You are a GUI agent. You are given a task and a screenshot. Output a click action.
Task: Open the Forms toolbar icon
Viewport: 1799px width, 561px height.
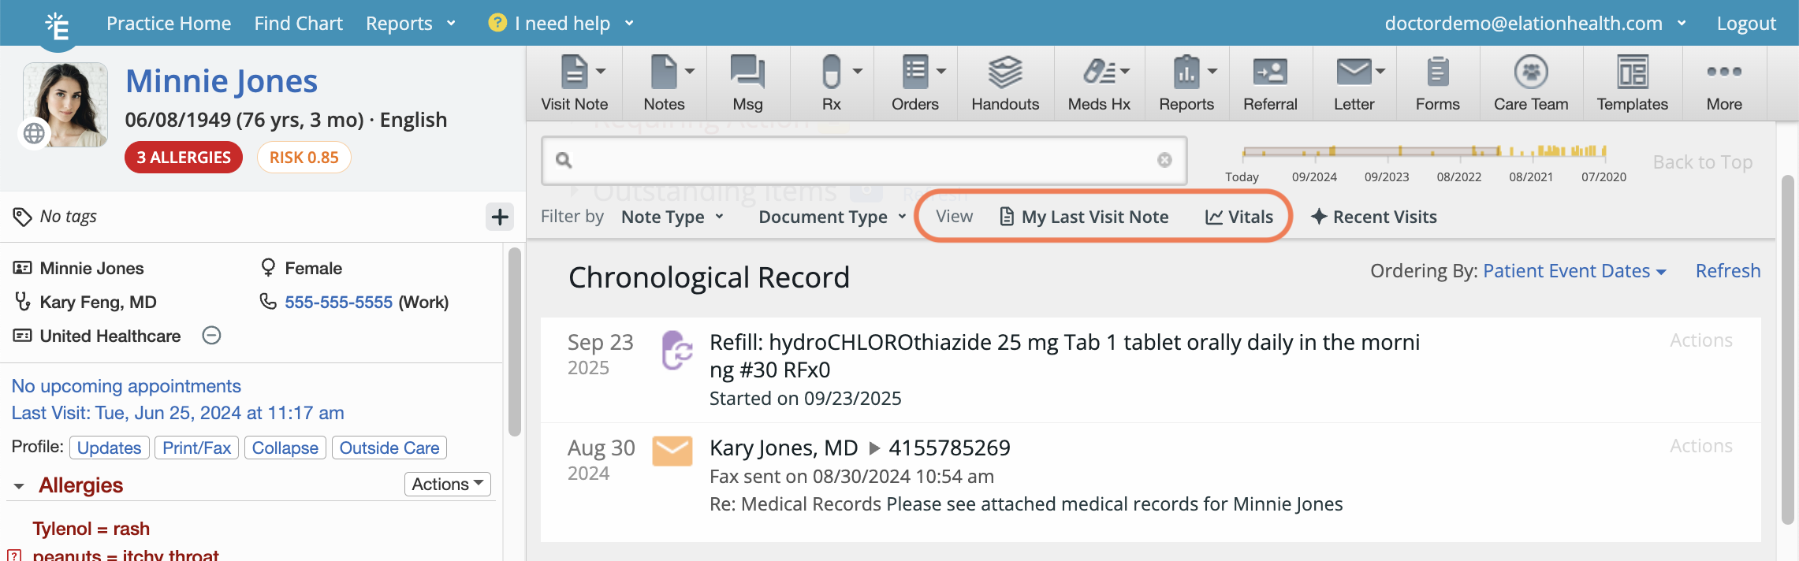coord(1437,84)
